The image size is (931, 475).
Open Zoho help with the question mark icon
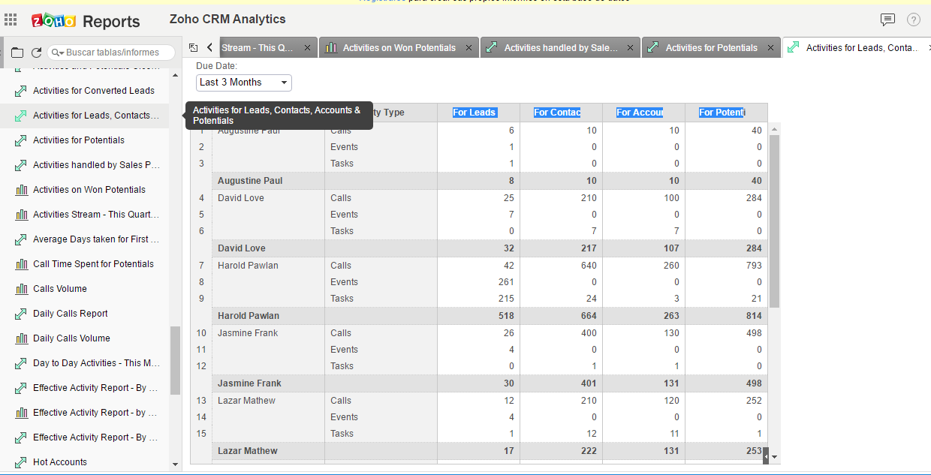click(913, 20)
